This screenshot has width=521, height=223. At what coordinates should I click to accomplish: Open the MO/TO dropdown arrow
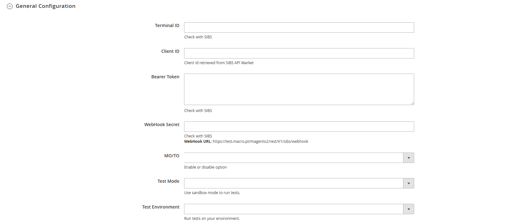click(x=408, y=158)
